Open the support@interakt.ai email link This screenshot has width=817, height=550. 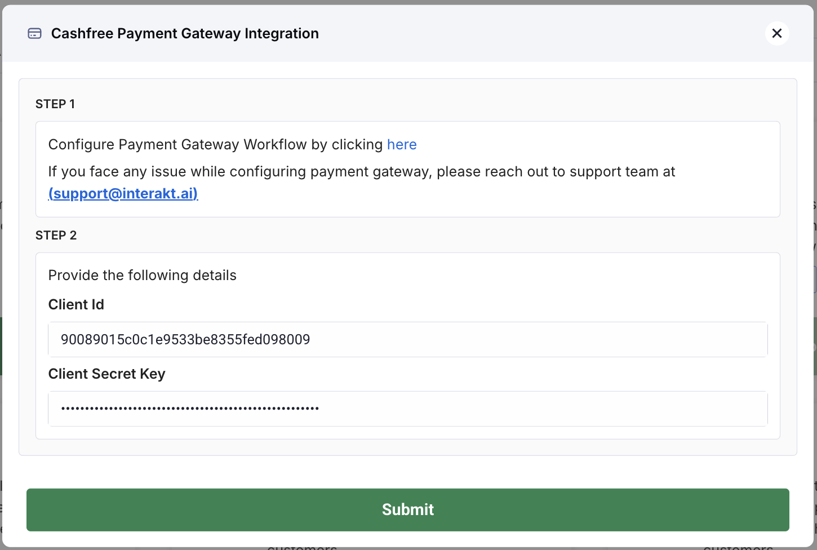point(123,193)
